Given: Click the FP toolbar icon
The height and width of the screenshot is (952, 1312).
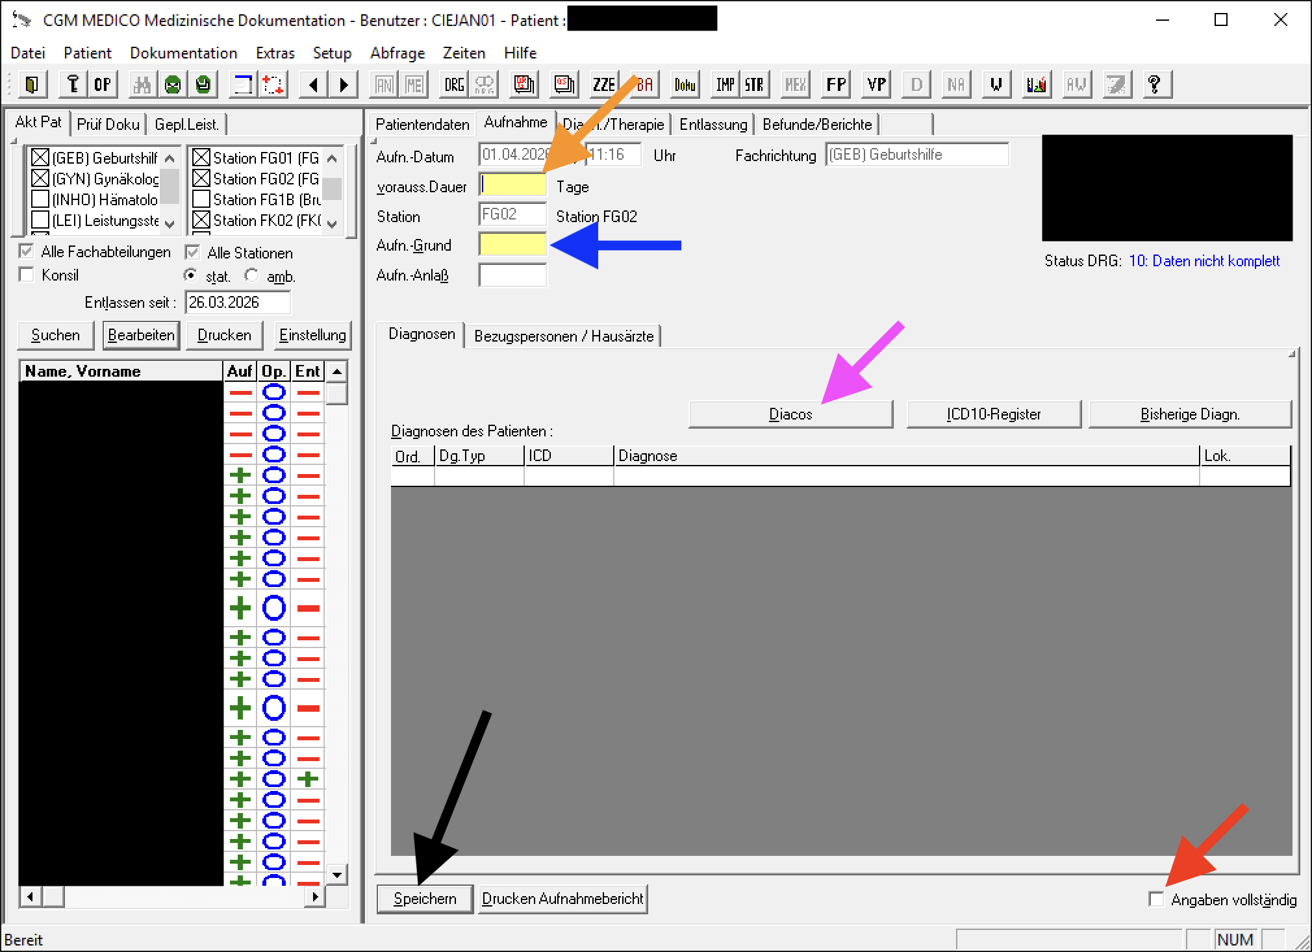Looking at the screenshot, I should (x=836, y=84).
